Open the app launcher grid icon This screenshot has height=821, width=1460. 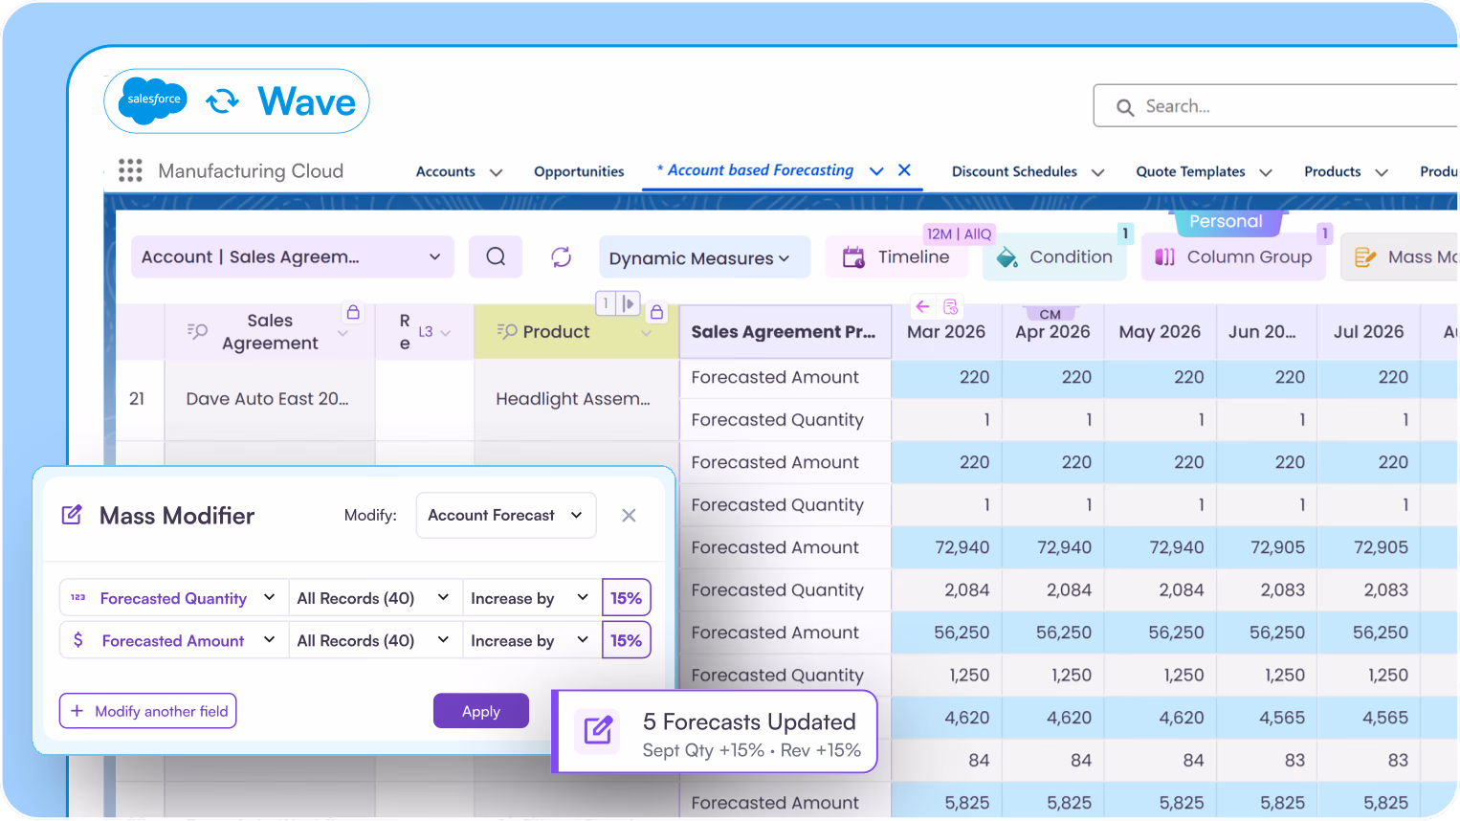point(130,170)
